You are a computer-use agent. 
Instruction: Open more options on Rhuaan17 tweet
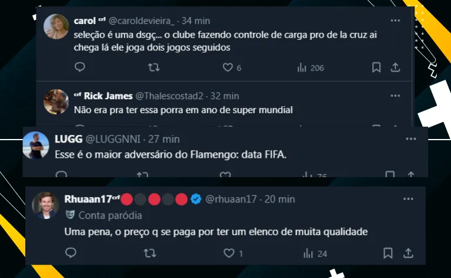pyautogui.click(x=408, y=199)
